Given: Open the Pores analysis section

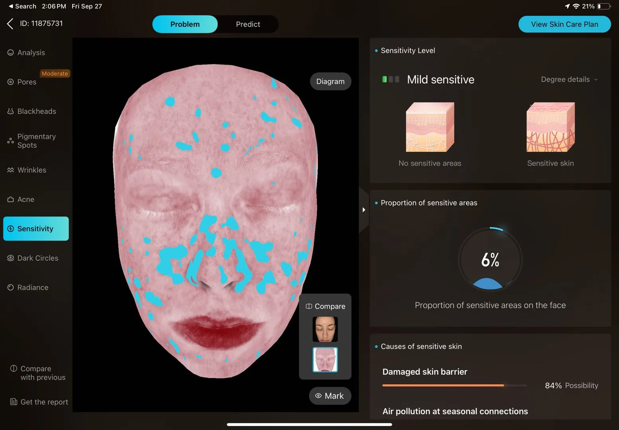Looking at the screenshot, I should pos(27,82).
